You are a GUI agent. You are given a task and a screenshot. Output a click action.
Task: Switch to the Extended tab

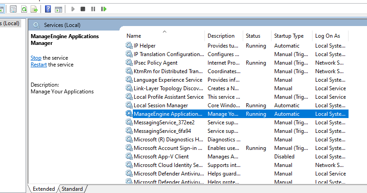click(44, 189)
